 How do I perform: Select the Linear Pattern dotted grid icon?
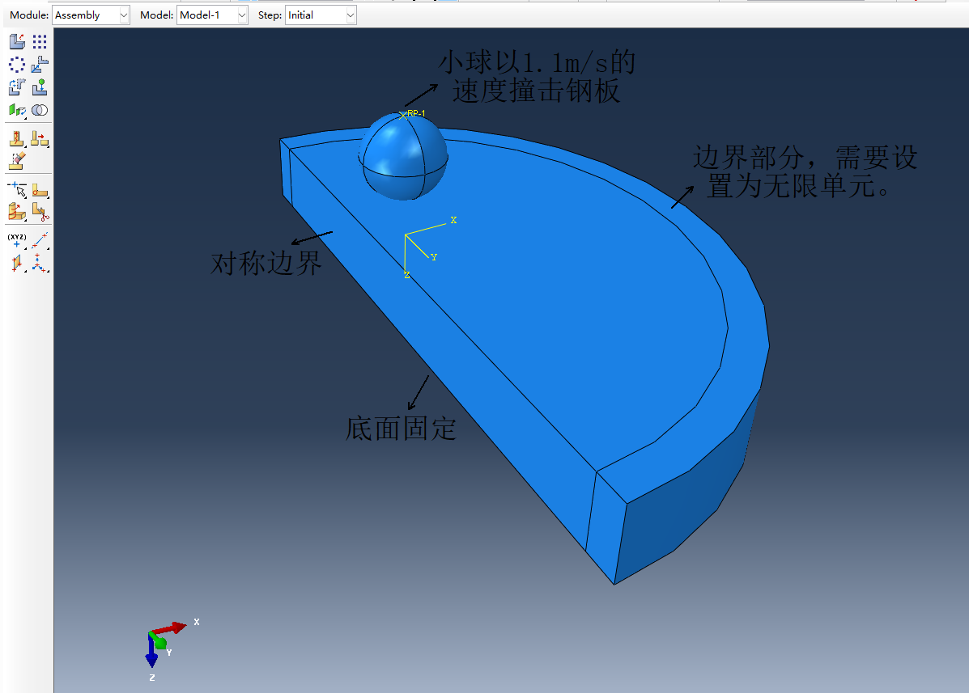[40, 42]
